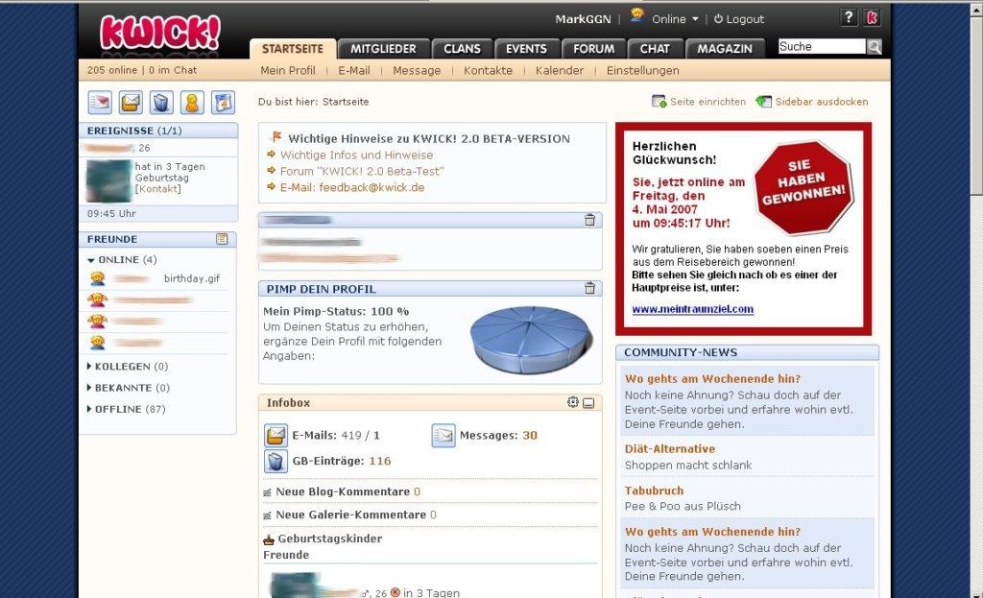This screenshot has width=983, height=598.
Task: Click Seite einrichten icon
Action: point(659,102)
